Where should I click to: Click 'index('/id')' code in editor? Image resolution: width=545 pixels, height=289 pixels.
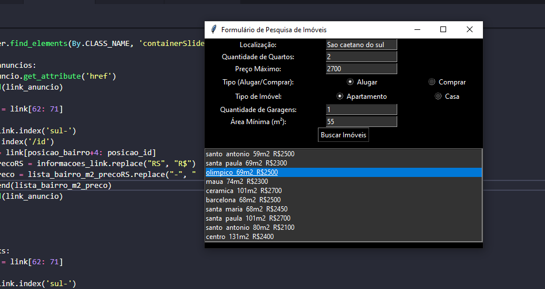(x=28, y=142)
